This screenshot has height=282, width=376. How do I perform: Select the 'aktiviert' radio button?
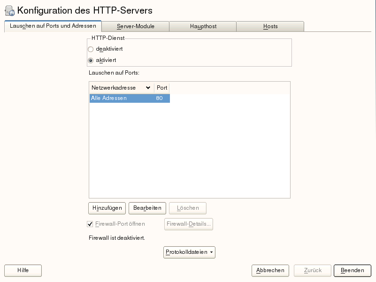[x=91, y=60]
